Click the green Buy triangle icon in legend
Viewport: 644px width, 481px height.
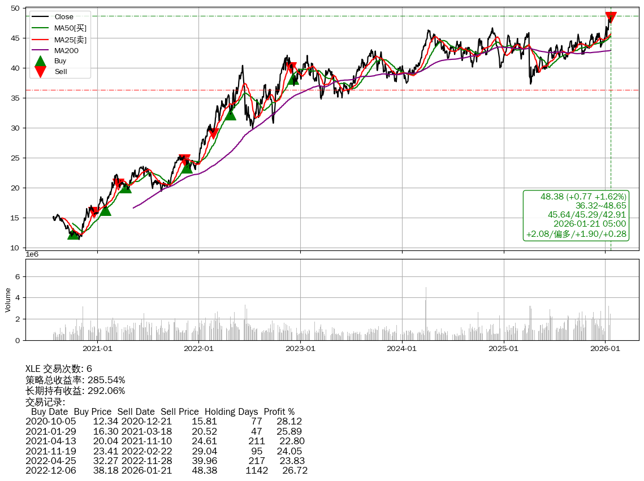(x=40, y=60)
